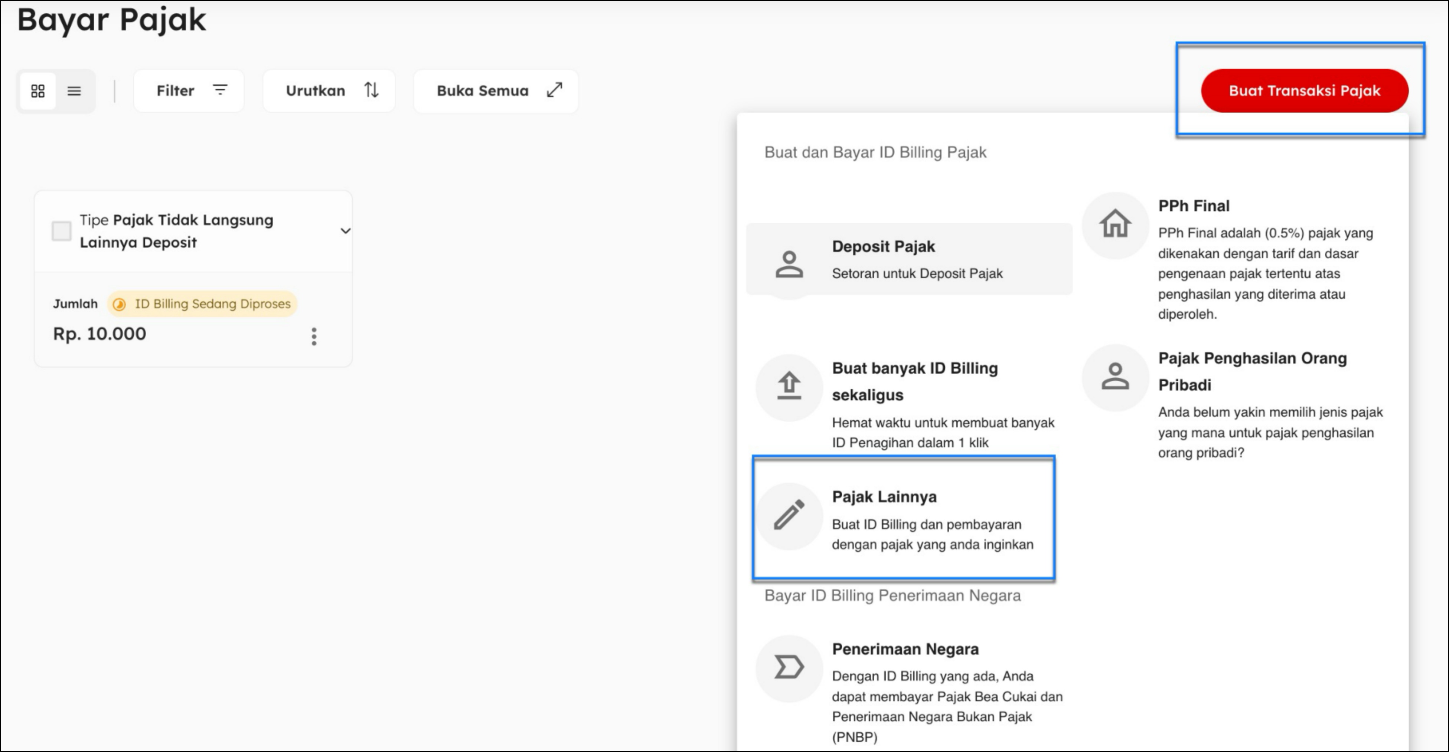Open the Filter options
The image size is (1449, 752).
tap(189, 91)
